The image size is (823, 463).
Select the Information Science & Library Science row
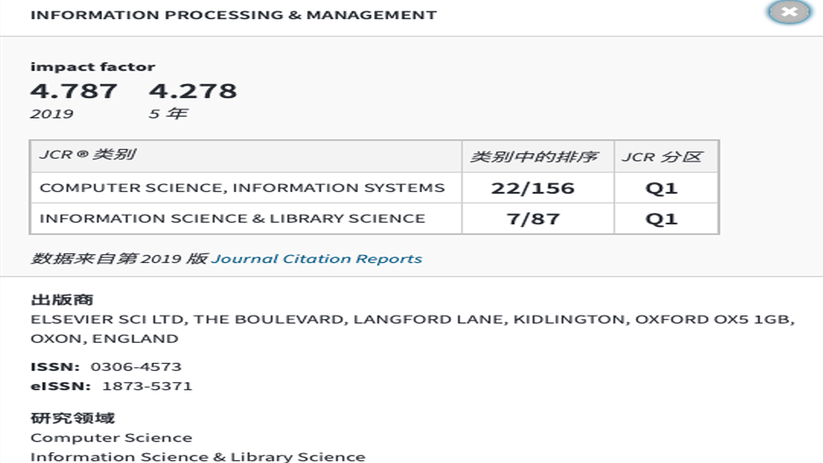tap(232, 219)
